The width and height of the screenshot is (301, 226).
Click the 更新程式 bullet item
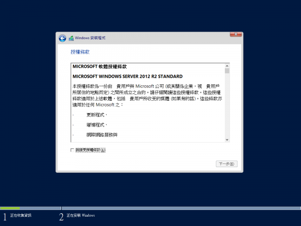click(x=96, y=115)
